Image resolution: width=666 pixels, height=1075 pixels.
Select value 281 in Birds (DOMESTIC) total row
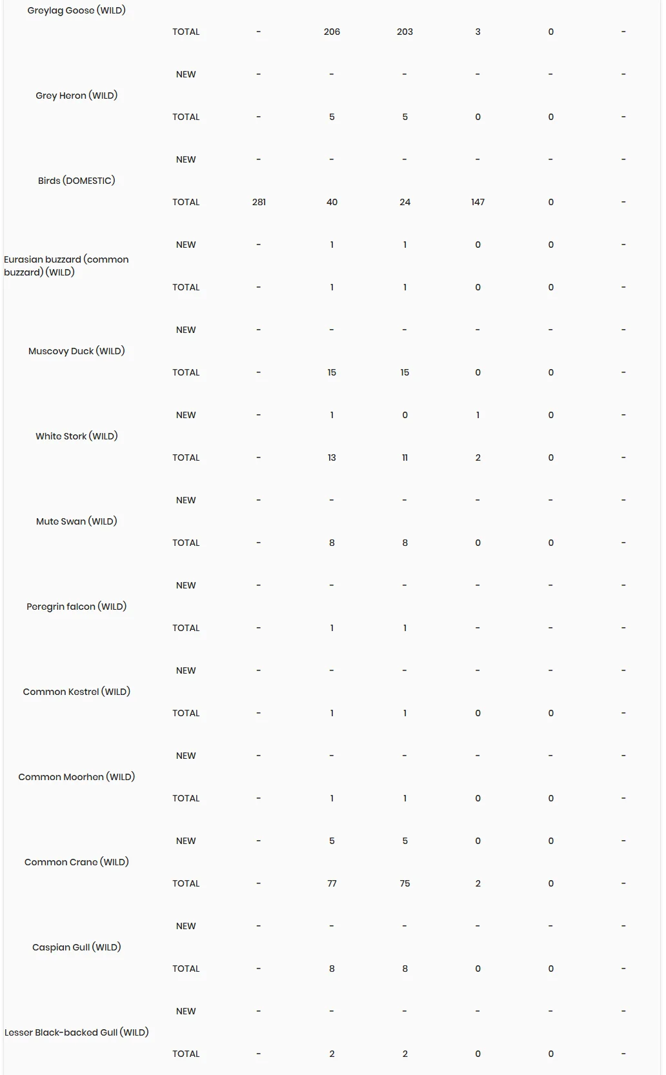click(259, 202)
